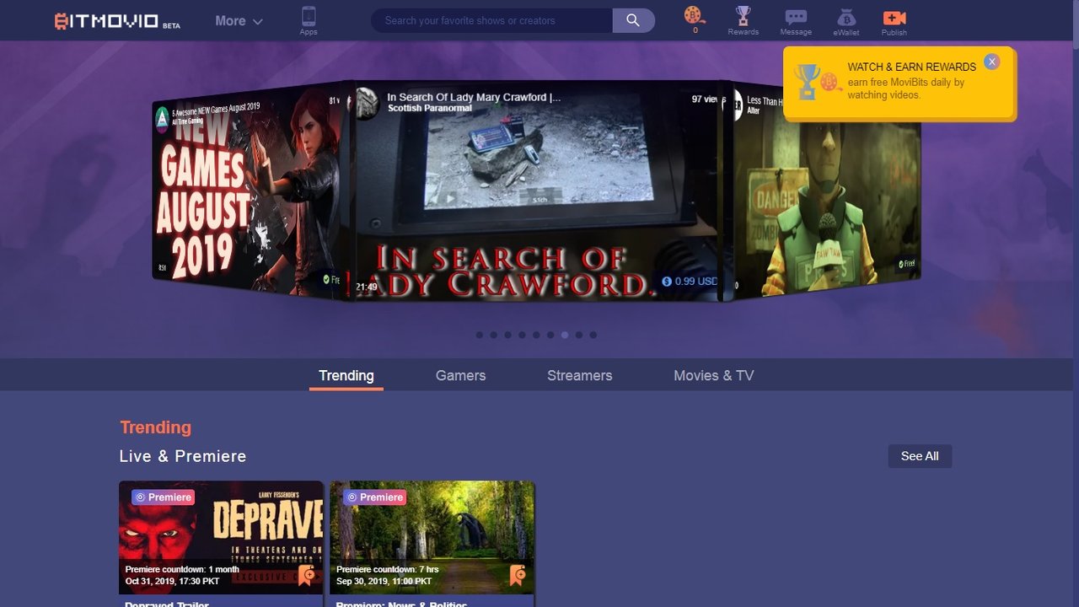Click the Free badge on New Games slide
The width and height of the screenshot is (1079, 607).
click(330, 279)
